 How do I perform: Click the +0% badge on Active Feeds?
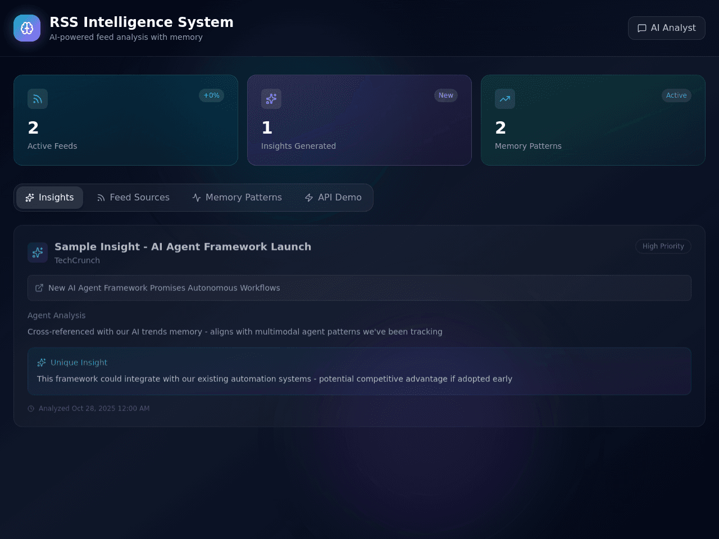(211, 95)
